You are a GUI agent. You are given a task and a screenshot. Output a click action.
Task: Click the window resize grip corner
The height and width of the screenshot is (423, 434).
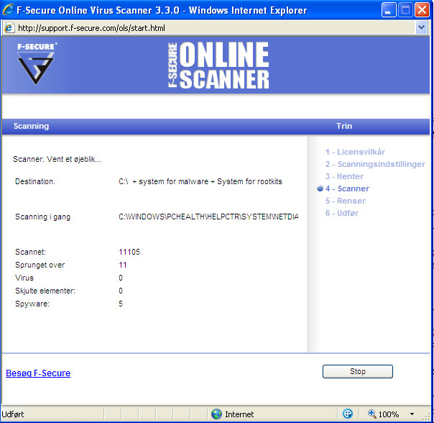428,417
